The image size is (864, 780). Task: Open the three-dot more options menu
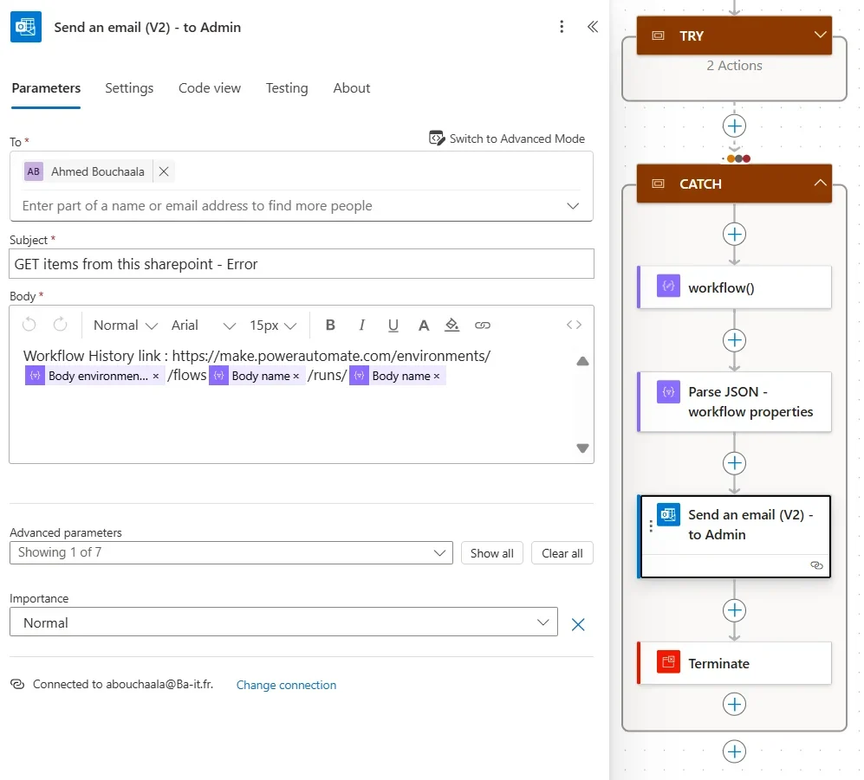click(x=562, y=27)
